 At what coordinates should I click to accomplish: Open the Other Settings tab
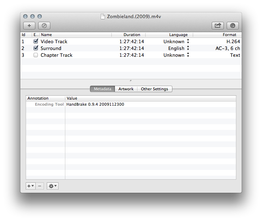pyautogui.click(x=155, y=89)
